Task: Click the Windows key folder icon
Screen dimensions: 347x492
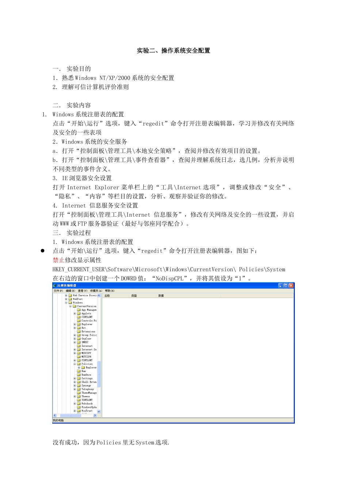Action: click(70, 303)
